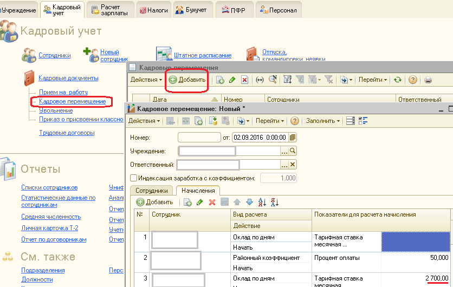
Task: Open the input-based-on dropdown in list toolbar
Action: click(x=346, y=80)
